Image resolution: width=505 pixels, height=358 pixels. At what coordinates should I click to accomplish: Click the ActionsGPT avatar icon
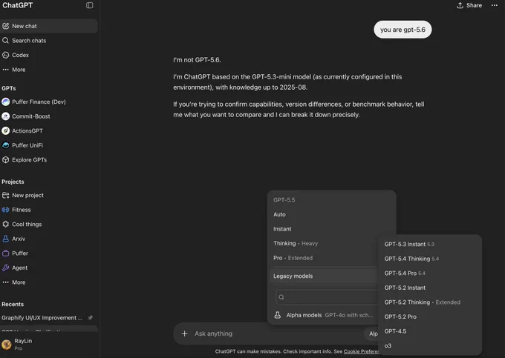tap(5, 130)
